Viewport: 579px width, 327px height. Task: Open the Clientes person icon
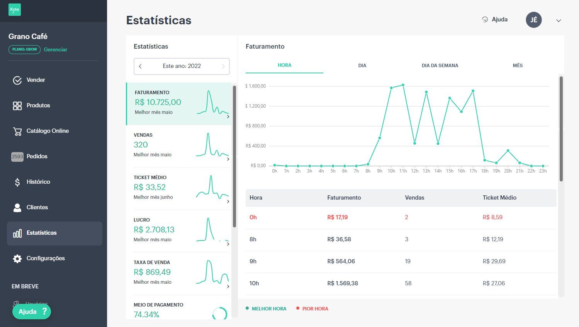point(17,208)
